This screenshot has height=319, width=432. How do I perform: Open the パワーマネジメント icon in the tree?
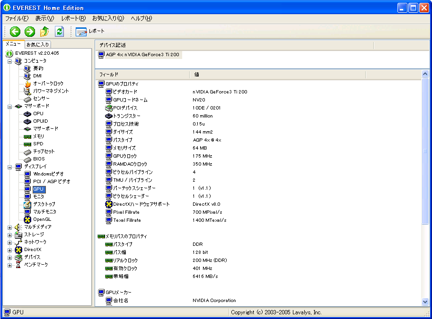[x=27, y=91]
